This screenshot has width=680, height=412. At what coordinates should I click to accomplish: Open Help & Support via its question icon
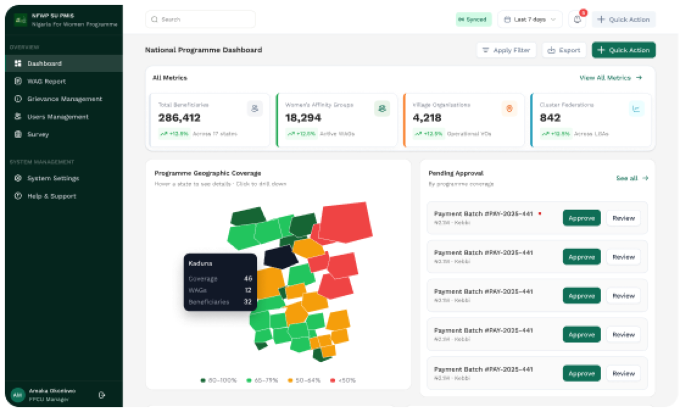tap(18, 196)
